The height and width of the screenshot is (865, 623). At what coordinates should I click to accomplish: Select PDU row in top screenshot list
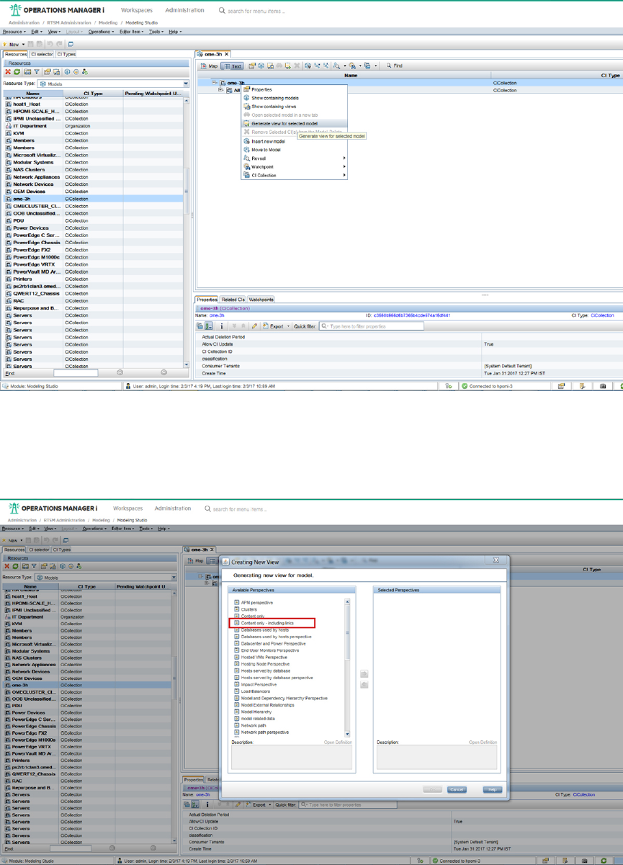click(x=94, y=220)
